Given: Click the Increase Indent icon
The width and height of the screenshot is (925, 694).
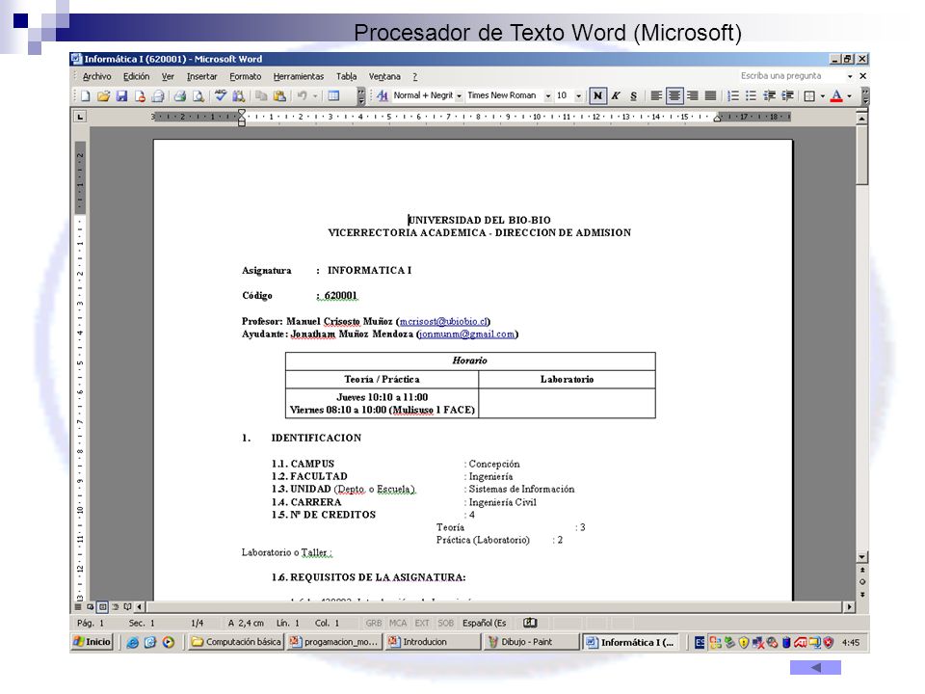Looking at the screenshot, I should 787,95.
